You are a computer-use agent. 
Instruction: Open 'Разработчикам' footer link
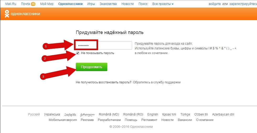point(109,120)
